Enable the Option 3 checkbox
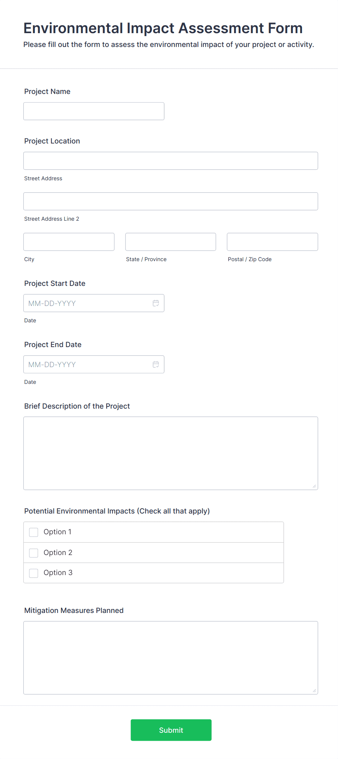338x759 pixels. click(34, 573)
